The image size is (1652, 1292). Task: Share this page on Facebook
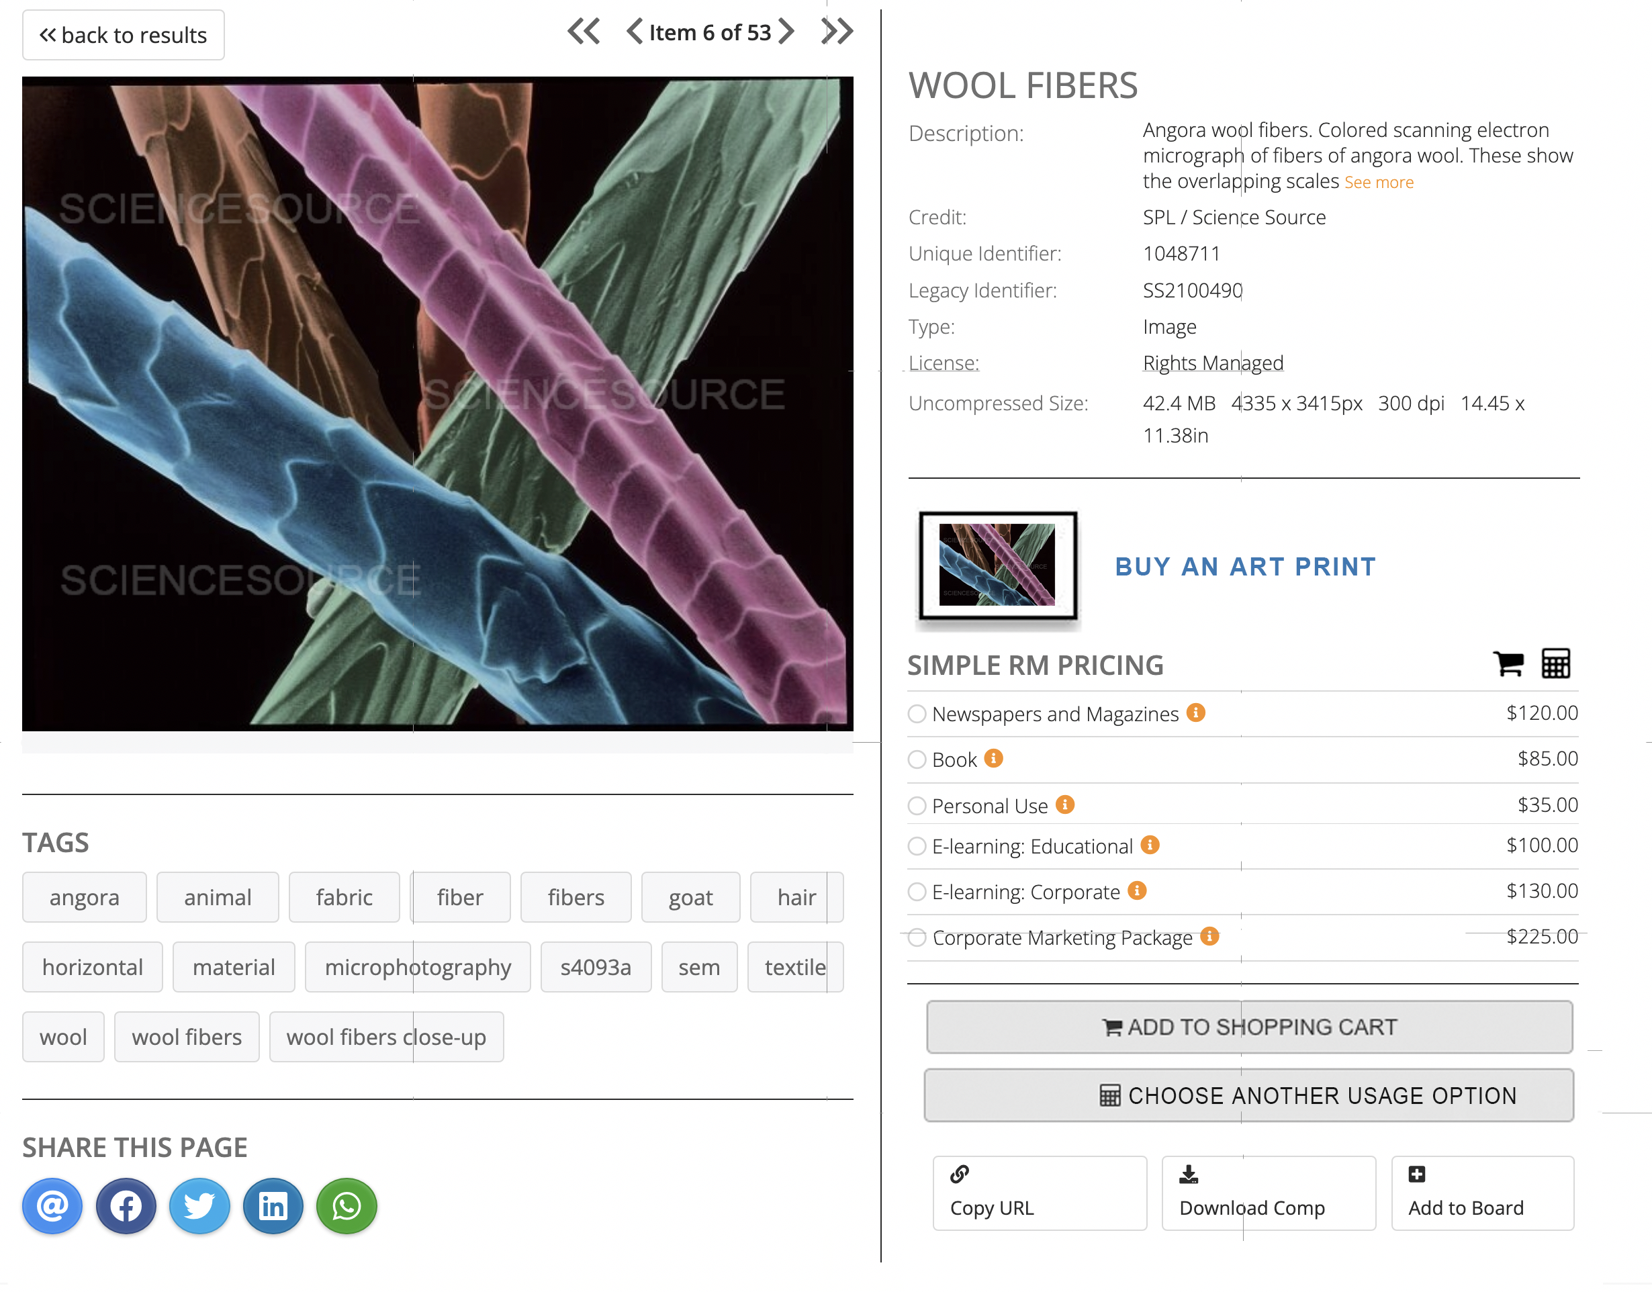(x=126, y=1206)
